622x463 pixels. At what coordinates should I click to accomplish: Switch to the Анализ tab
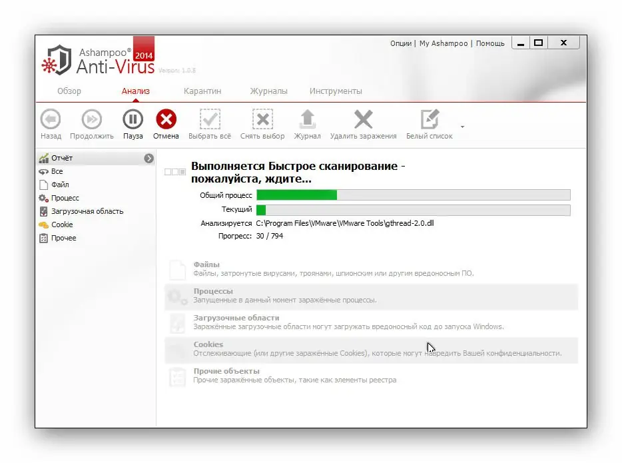point(136,91)
